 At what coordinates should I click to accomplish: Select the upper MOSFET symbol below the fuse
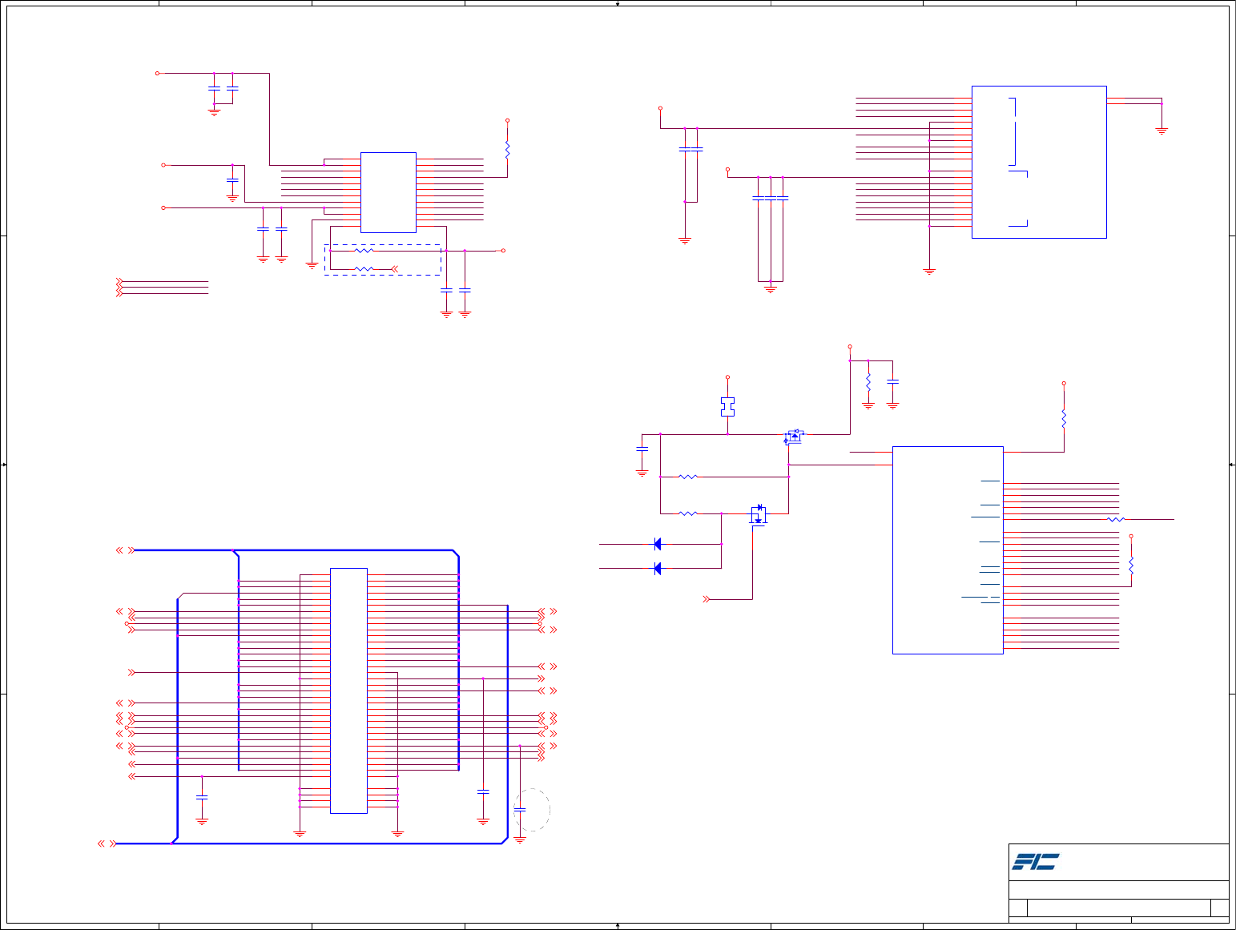[794, 437]
